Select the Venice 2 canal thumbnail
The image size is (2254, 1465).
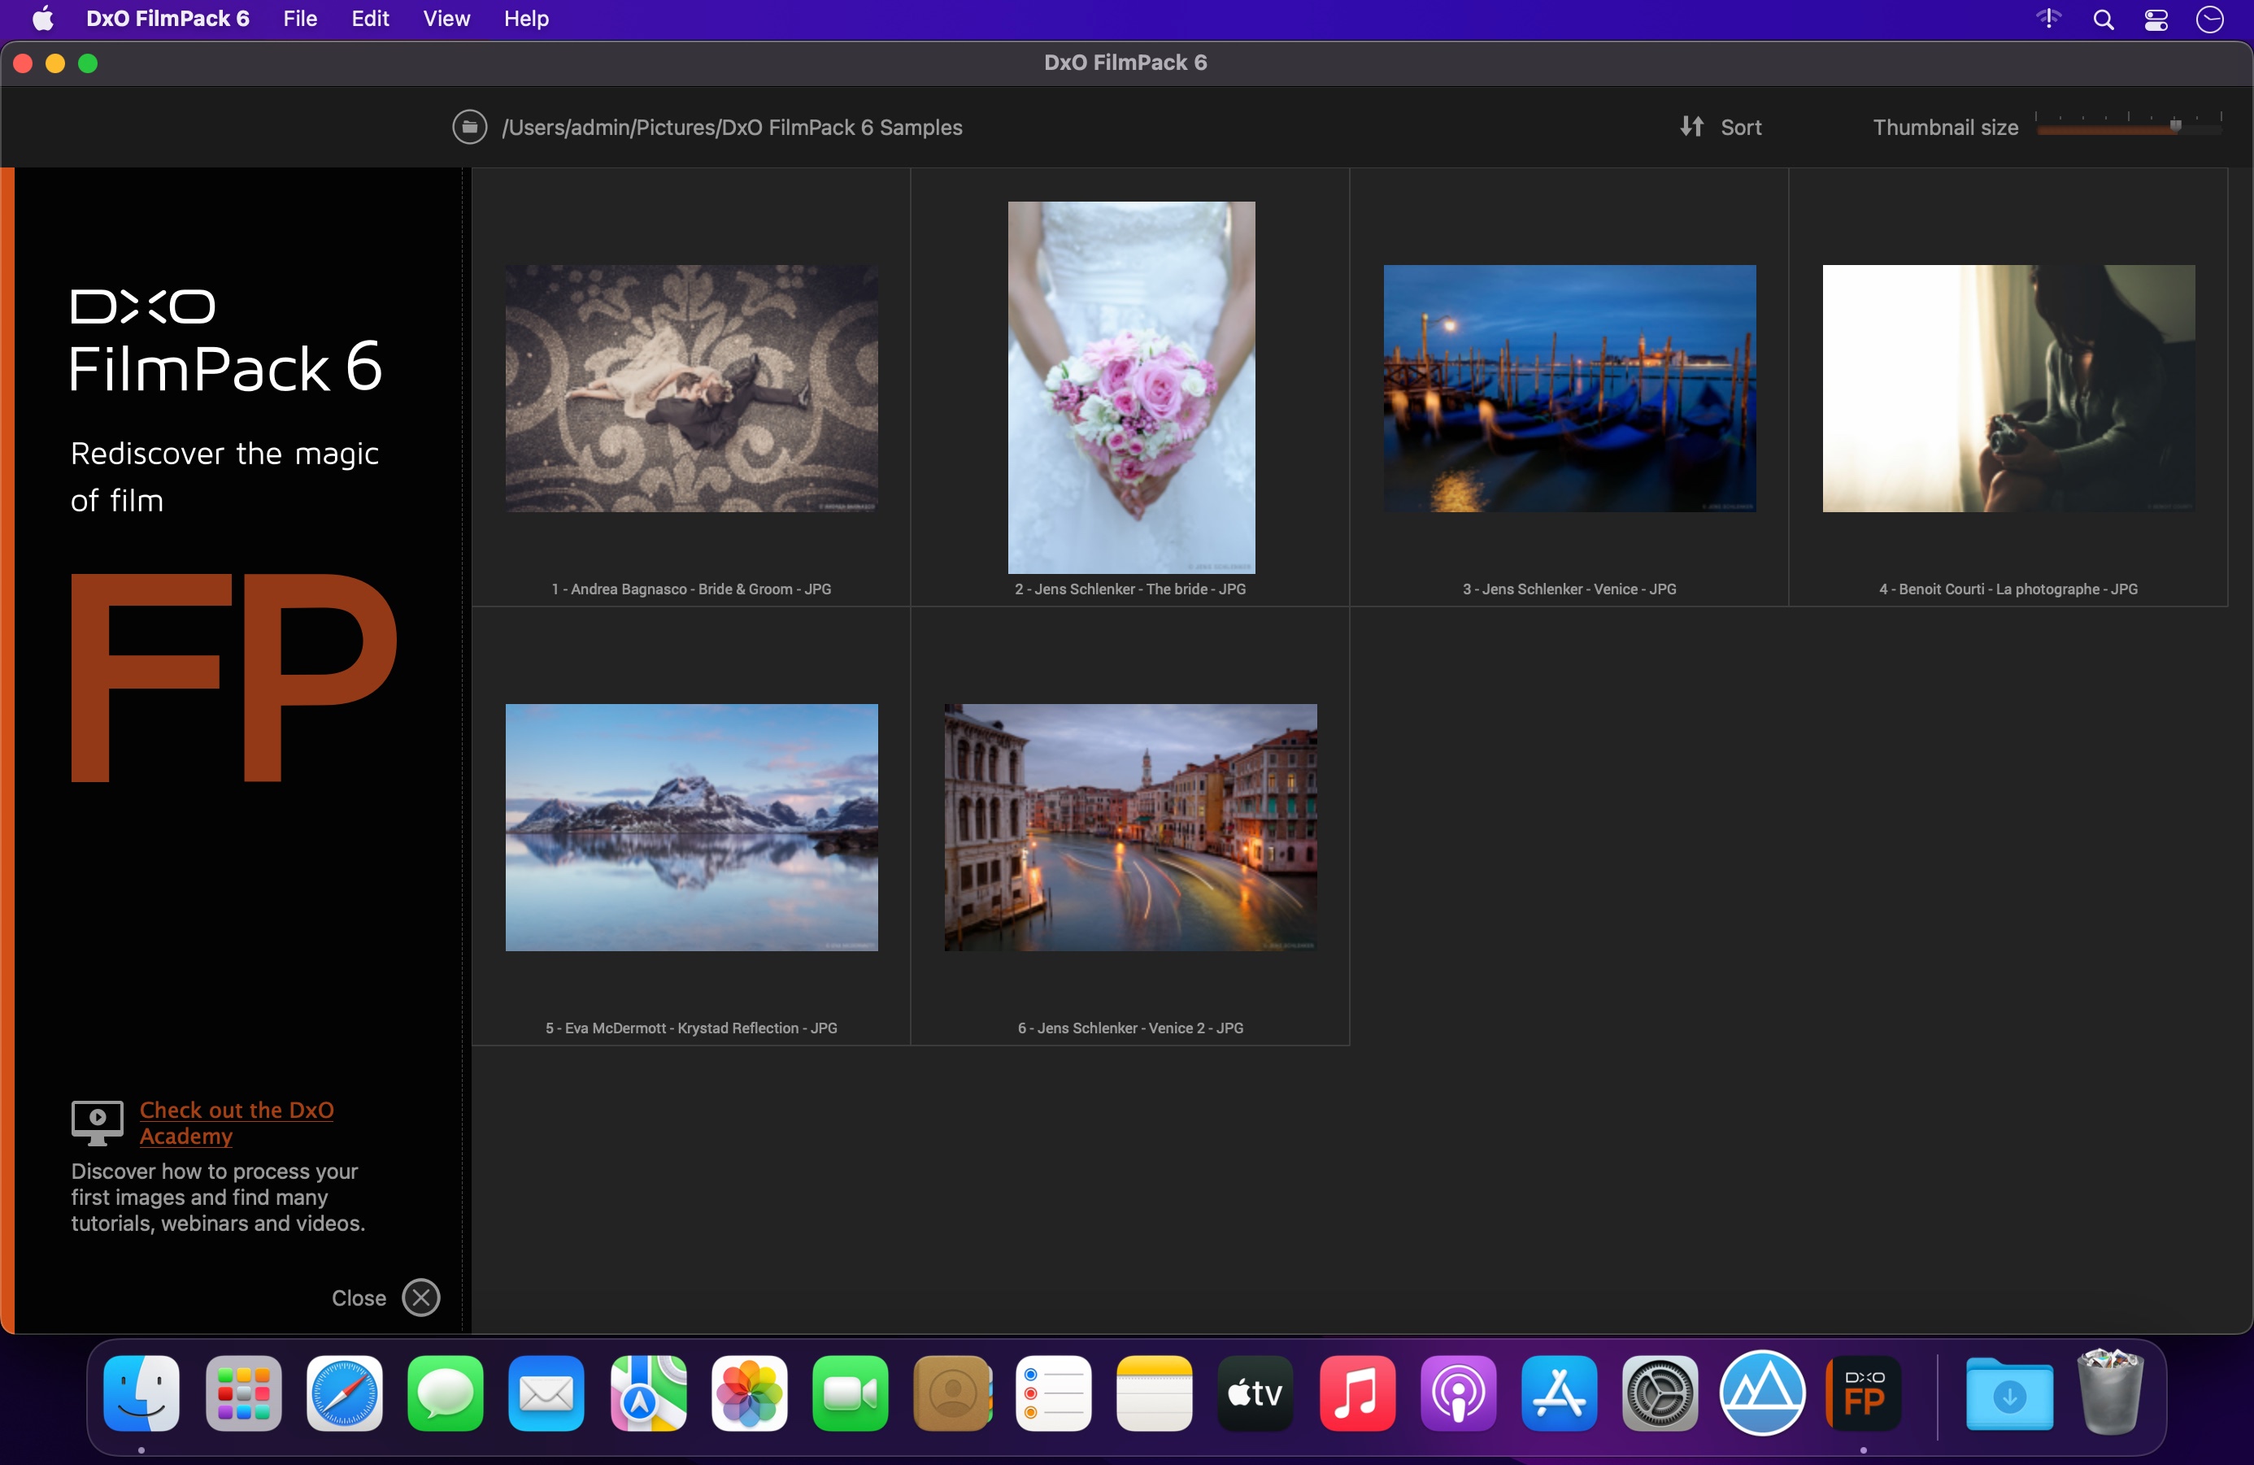pyautogui.click(x=1129, y=827)
